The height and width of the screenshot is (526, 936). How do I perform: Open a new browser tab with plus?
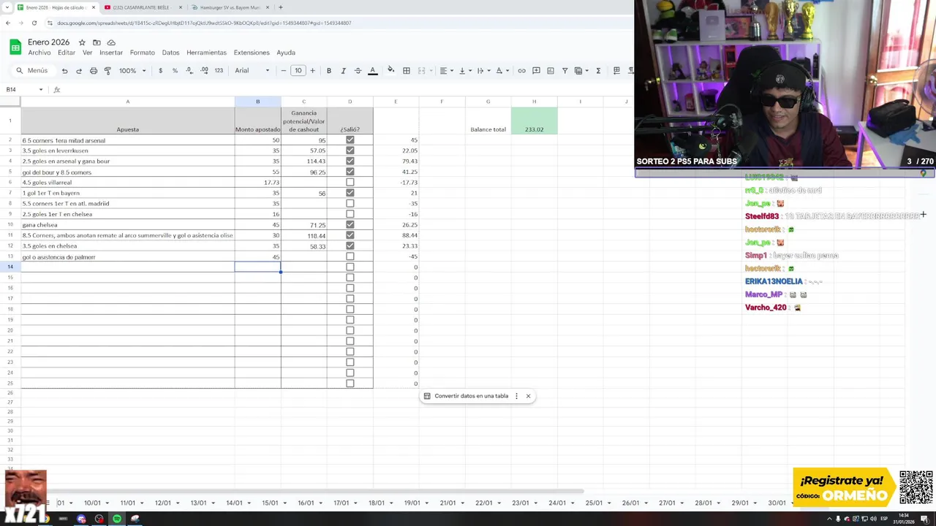(x=281, y=7)
